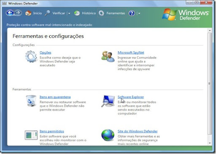The width and height of the screenshot is (216, 154).
Task: Open the Itens em quarentena link
Action: pos(55,97)
